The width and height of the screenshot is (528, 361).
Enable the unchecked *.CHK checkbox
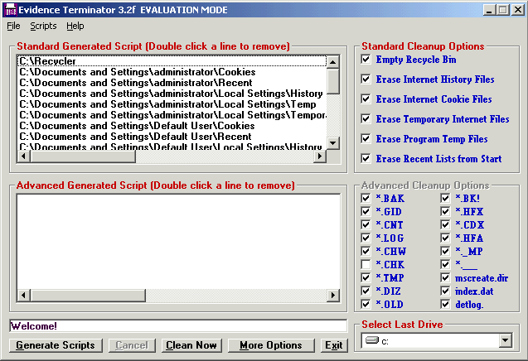[x=366, y=264]
